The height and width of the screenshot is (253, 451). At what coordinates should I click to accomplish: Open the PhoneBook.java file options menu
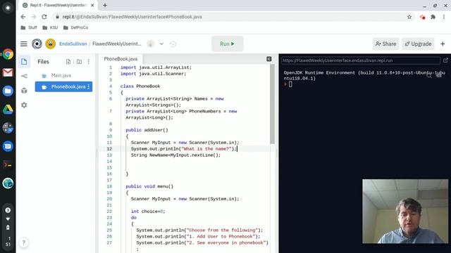pos(89,86)
